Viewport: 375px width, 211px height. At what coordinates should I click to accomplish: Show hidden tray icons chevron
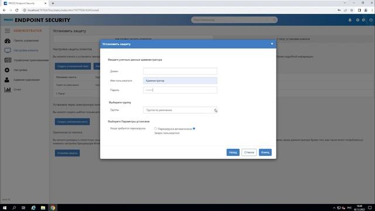tap(334, 208)
